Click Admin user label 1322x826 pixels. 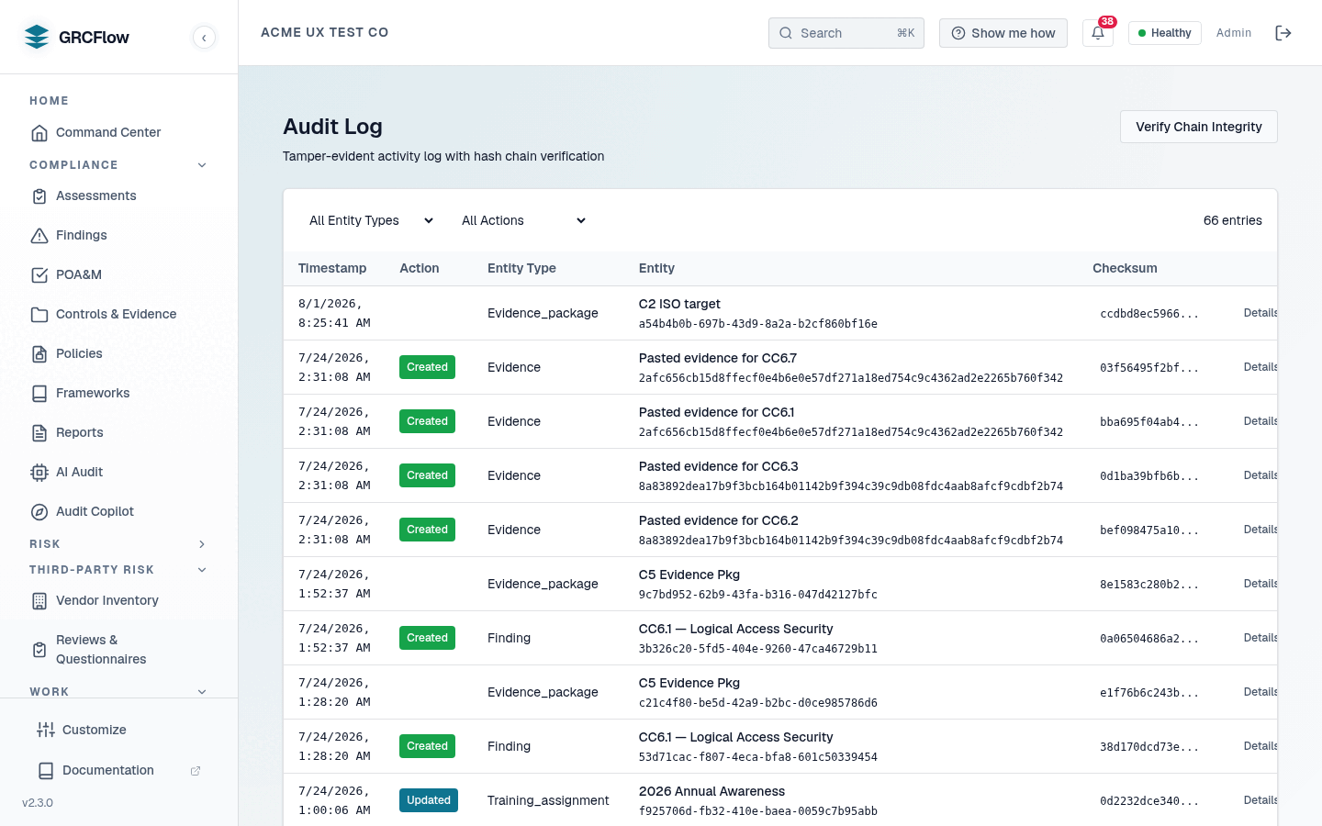coord(1234,33)
